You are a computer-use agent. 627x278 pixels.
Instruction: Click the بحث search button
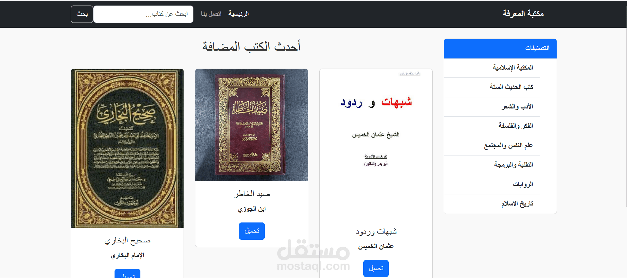tap(82, 14)
